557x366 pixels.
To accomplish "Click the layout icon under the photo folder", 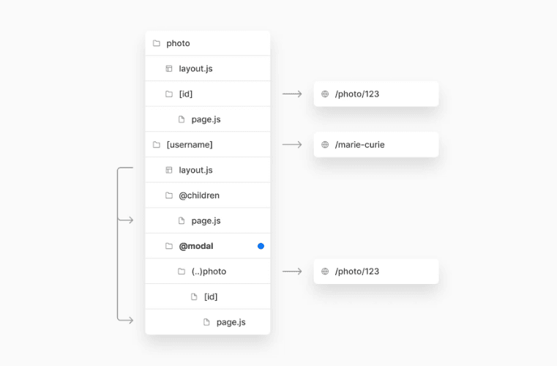I will [169, 69].
